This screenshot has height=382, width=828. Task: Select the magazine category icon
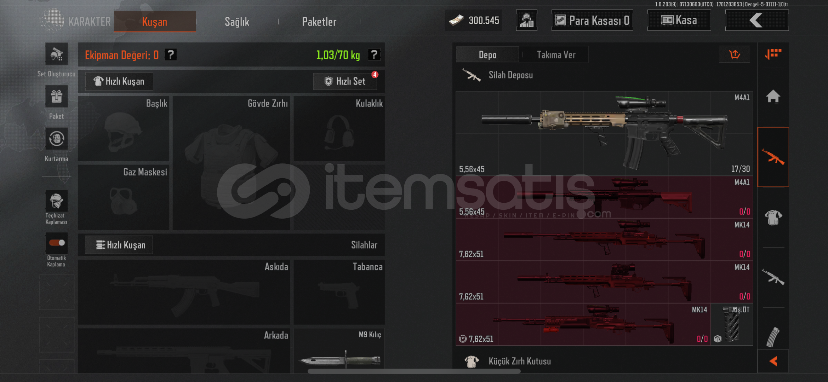click(773, 337)
